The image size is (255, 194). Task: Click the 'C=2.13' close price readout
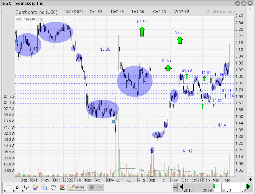[x=159, y=12]
